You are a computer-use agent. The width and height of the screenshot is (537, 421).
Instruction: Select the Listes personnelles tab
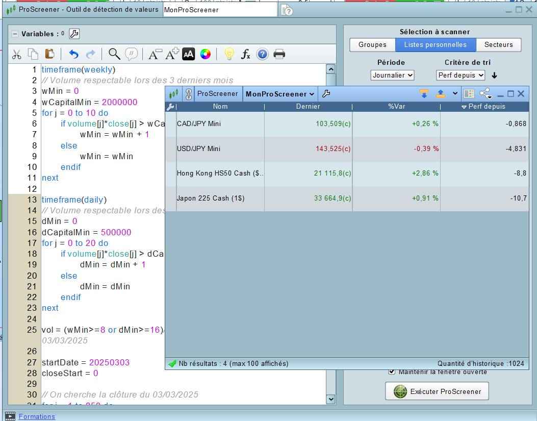coord(436,45)
